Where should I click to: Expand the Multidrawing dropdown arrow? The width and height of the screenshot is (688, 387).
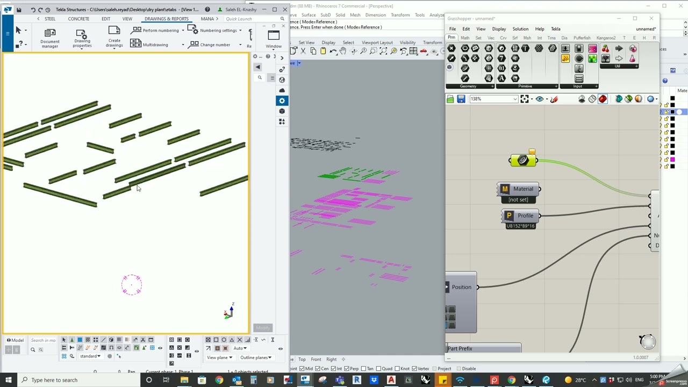click(183, 45)
